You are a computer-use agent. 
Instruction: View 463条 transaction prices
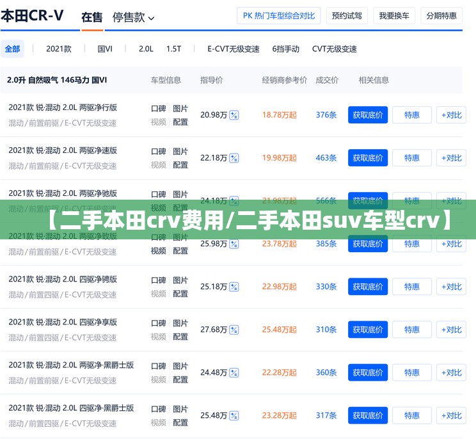pyautogui.click(x=326, y=158)
